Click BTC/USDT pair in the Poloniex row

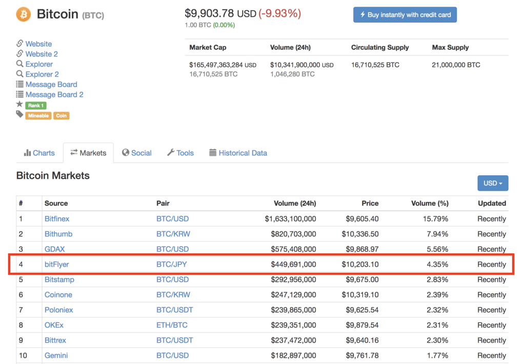pos(174,310)
